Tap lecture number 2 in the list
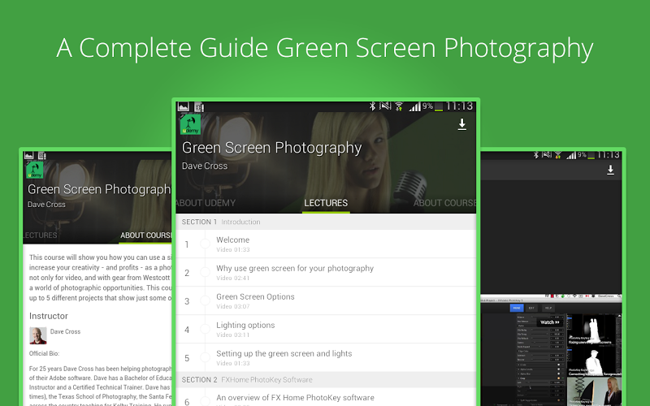650x406 pixels. pyautogui.click(x=187, y=273)
